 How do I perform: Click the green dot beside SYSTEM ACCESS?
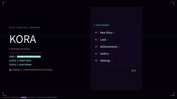pyautogui.click(x=9, y=49)
